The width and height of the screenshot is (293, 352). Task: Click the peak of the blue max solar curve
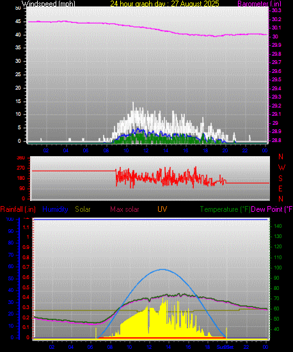click(x=162, y=269)
